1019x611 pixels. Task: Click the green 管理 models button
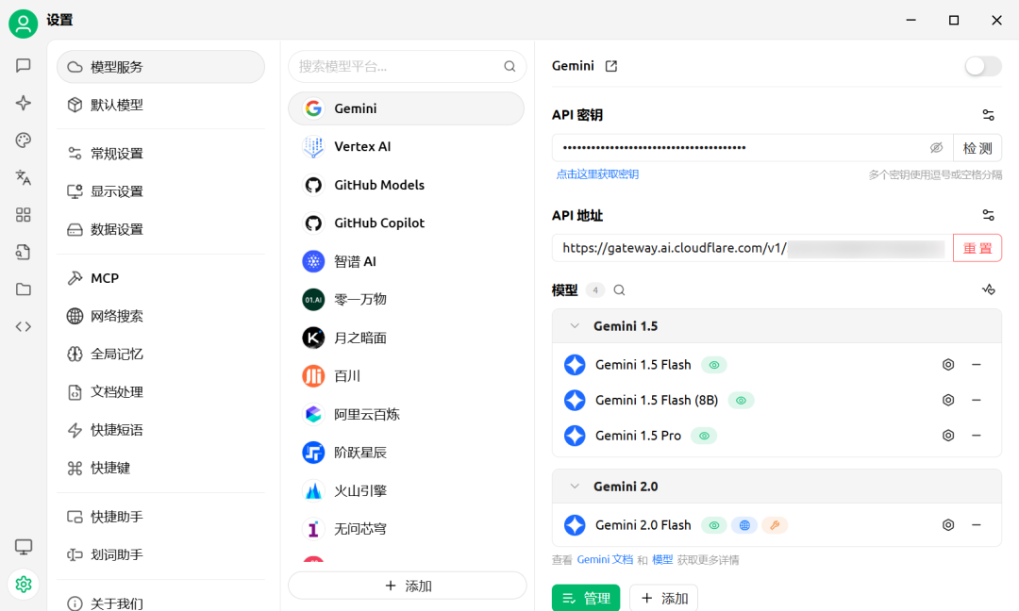586,598
